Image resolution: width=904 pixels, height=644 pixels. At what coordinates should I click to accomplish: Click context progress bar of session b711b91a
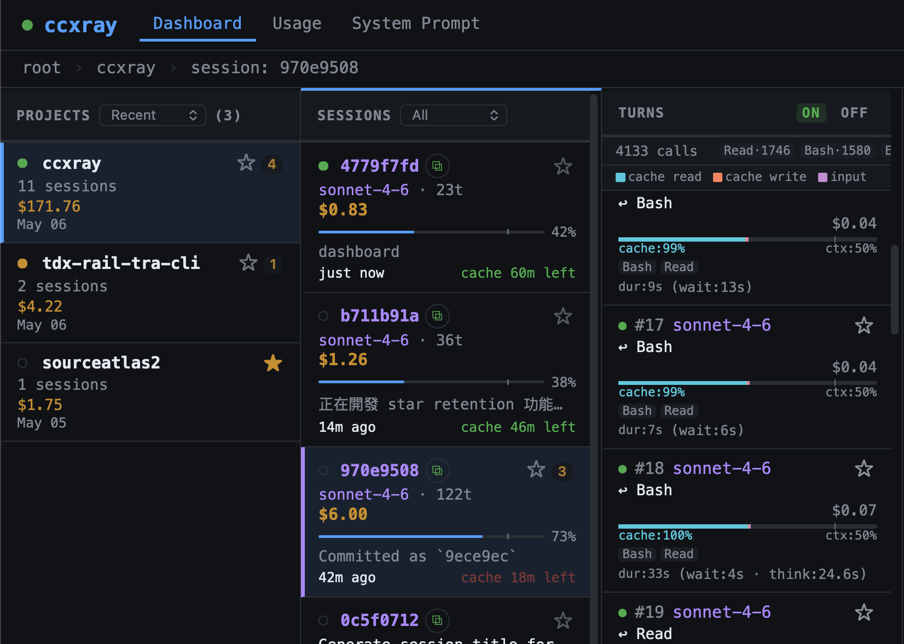click(431, 382)
